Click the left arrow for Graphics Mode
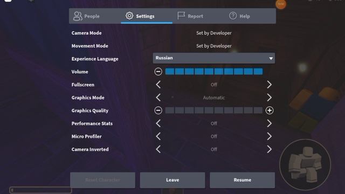 (x=158, y=98)
